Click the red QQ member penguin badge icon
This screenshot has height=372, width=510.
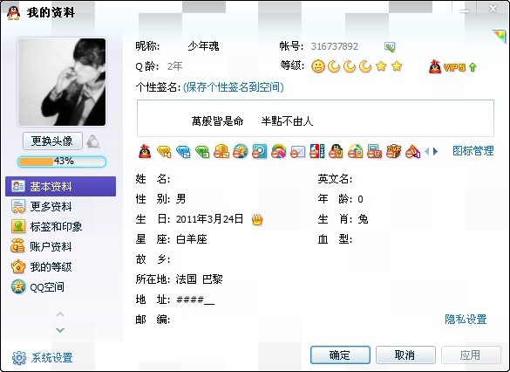(145, 151)
